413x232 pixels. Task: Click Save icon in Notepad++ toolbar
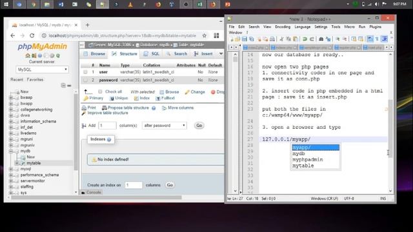244,39
